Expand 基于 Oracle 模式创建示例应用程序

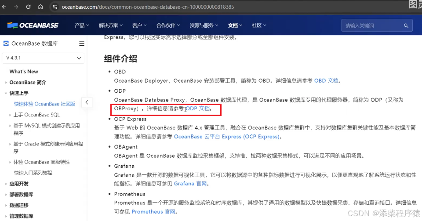click(x=48, y=148)
